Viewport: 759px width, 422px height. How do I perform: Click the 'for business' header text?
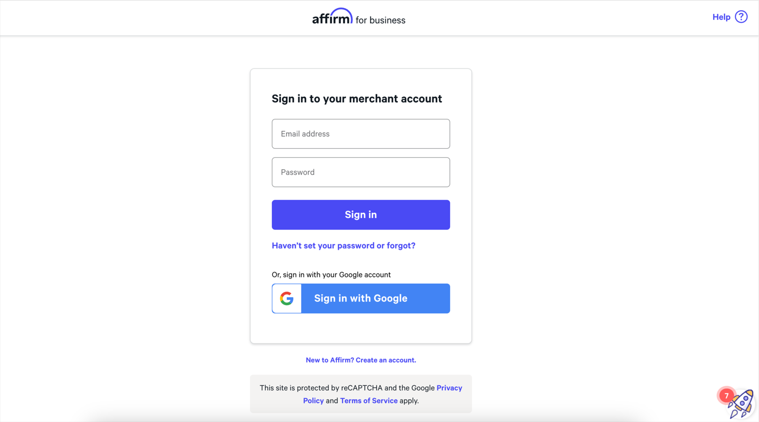[x=380, y=20]
